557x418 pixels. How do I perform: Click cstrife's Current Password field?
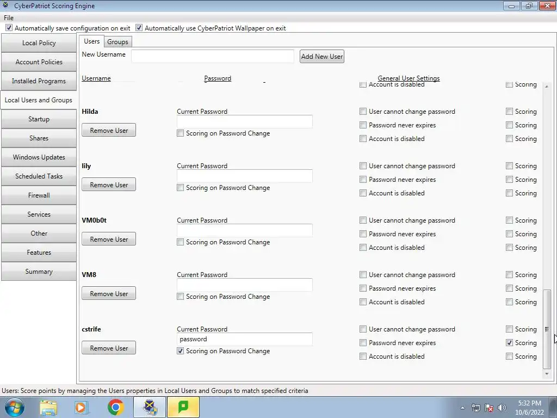click(245, 339)
